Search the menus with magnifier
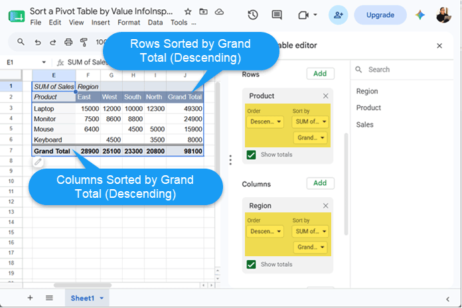Viewport: 462px width, 308px height. pyautogui.click(x=21, y=42)
